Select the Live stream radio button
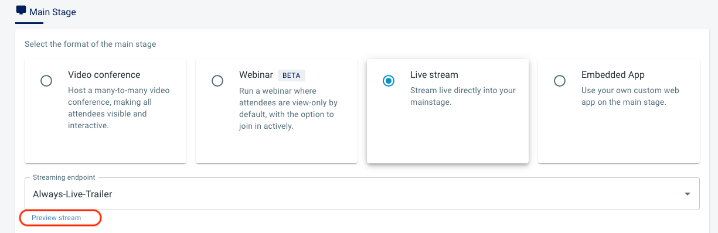The width and height of the screenshot is (718, 233). 389,81
